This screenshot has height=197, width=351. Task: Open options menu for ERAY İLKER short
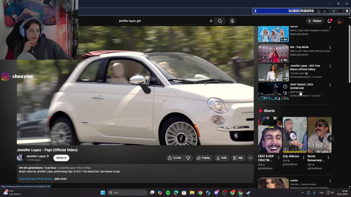pyautogui.click(x=279, y=158)
